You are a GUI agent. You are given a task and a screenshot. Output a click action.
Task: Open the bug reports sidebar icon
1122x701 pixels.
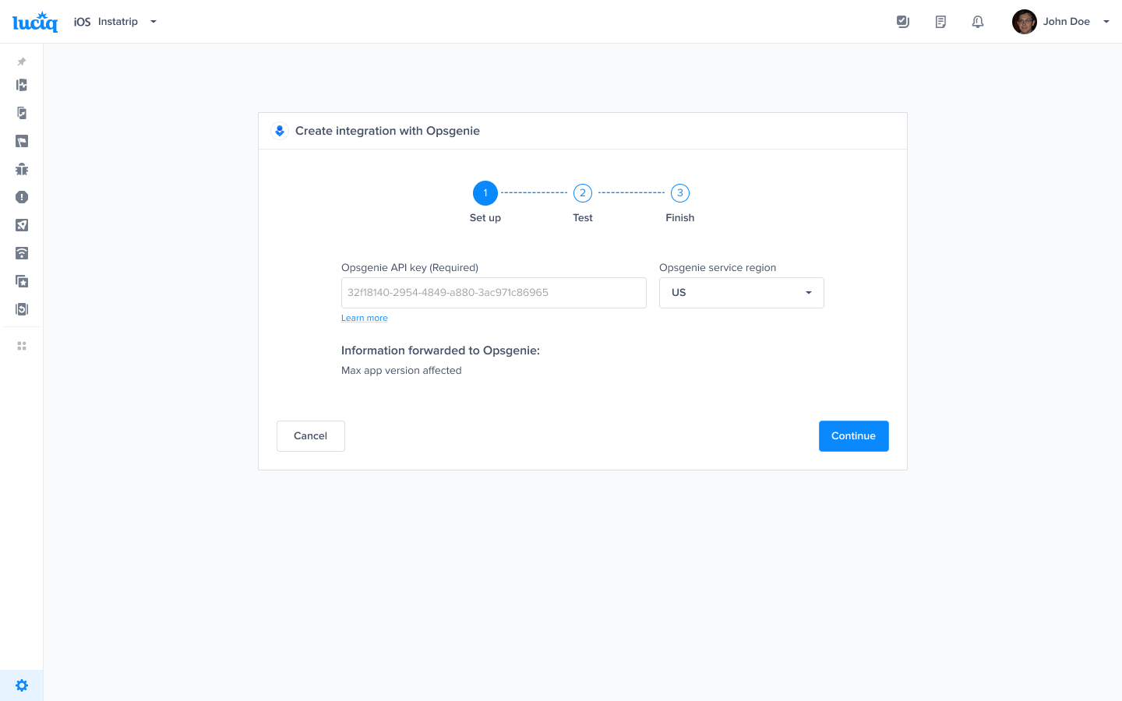click(x=22, y=169)
